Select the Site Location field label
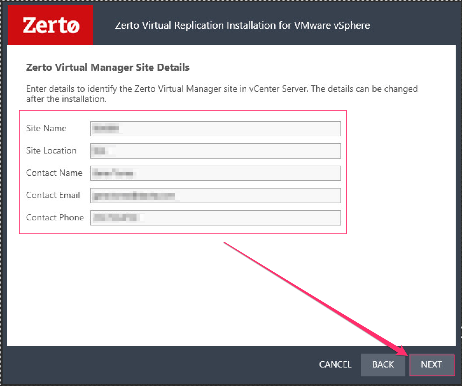The width and height of the screenshot is (462, 386). (51, 151)
